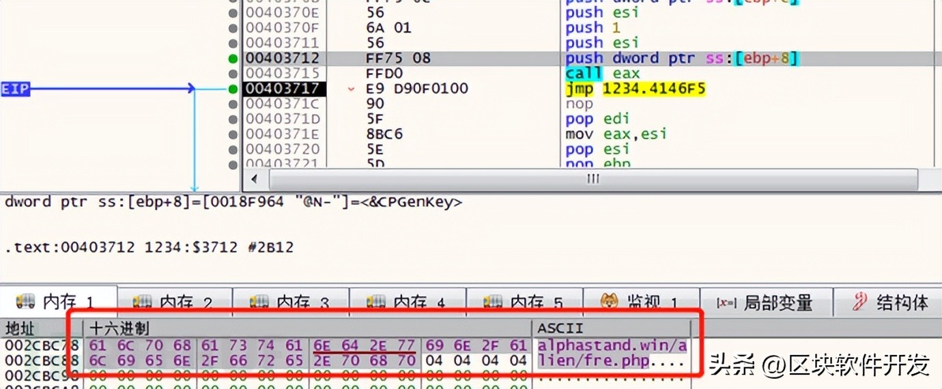The width and height of the screenshot is (942, 389).
Task: Select address 0040371C in disassembly
Action: point(283,104)
